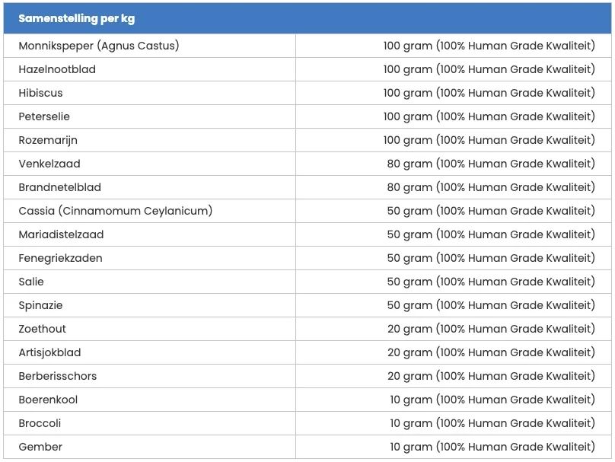Click the Artisjokblad ingredient cell

pyautogui.click(x=49, y=352)
